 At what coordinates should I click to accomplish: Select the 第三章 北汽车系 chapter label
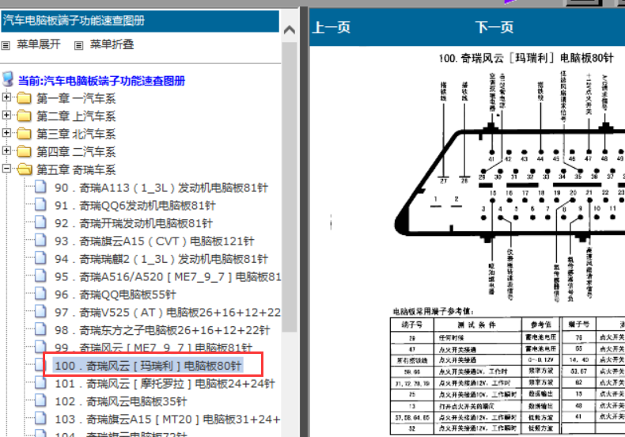tap(76, 134)
